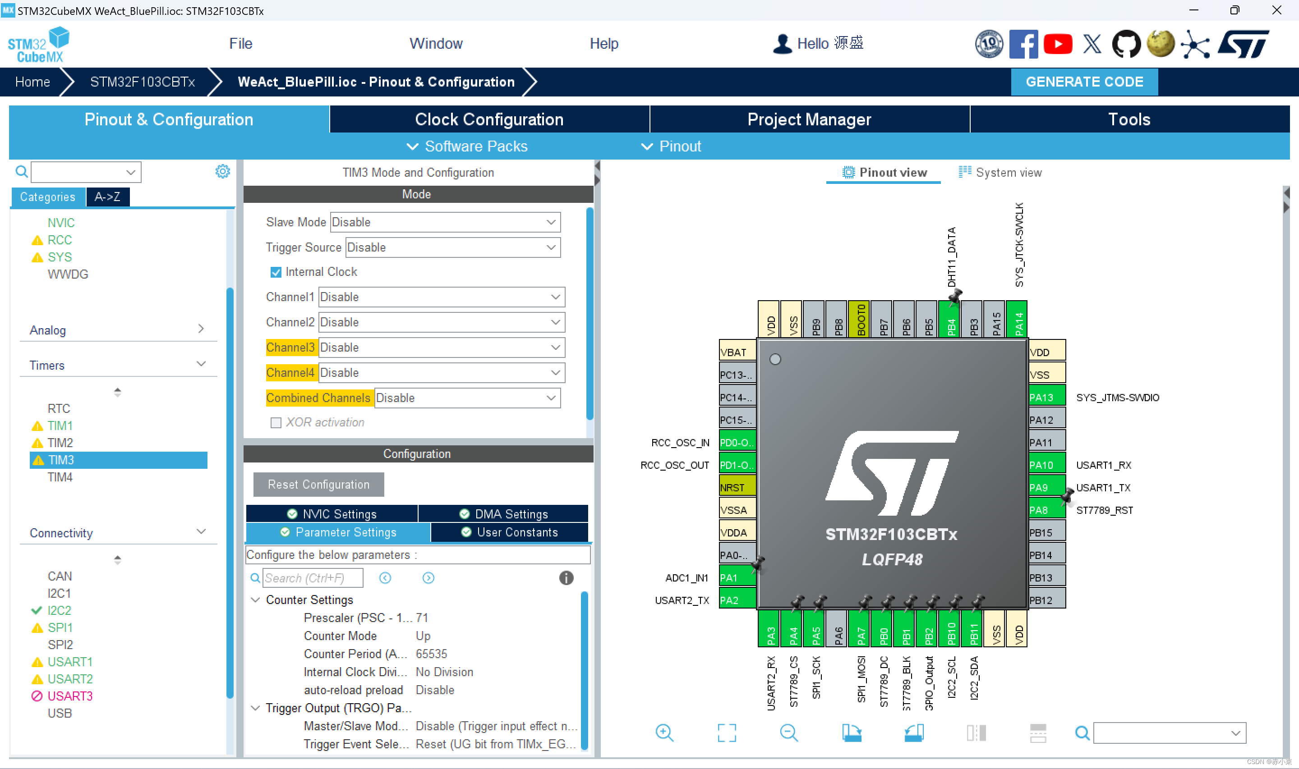1299x769 pixels.
Task: Open the GitHub icon link
Action: coord(1126,44)
